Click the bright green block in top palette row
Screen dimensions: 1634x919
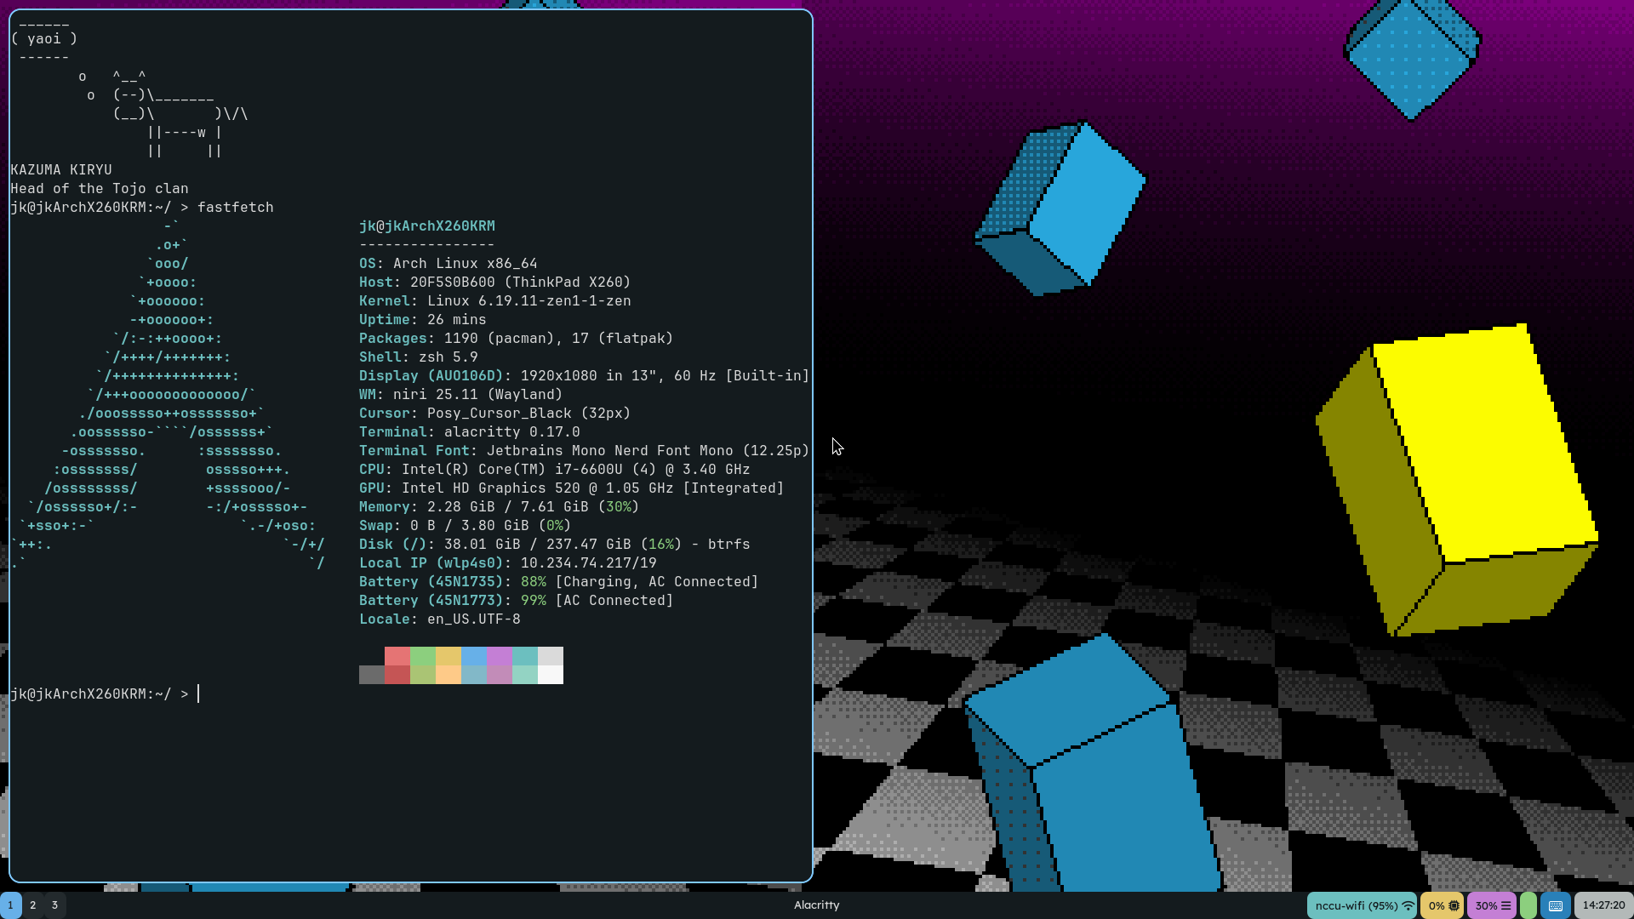423,656
